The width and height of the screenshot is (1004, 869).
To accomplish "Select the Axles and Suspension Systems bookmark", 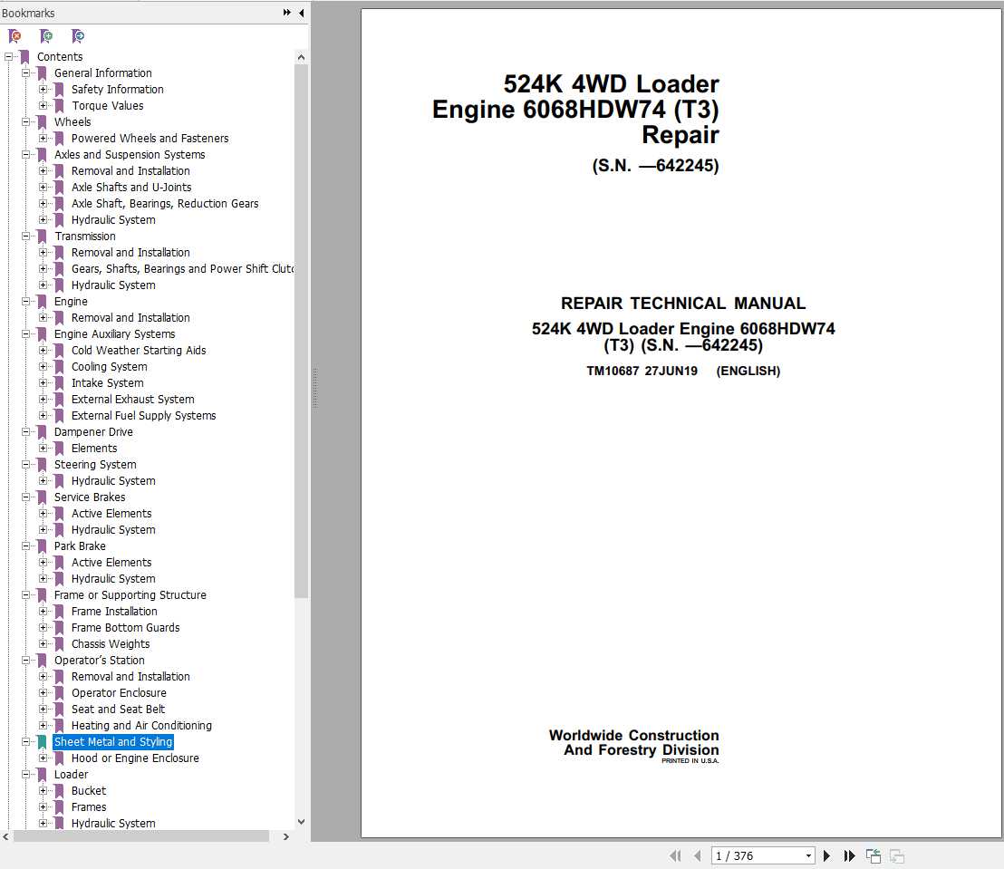I will click(130, 155).
